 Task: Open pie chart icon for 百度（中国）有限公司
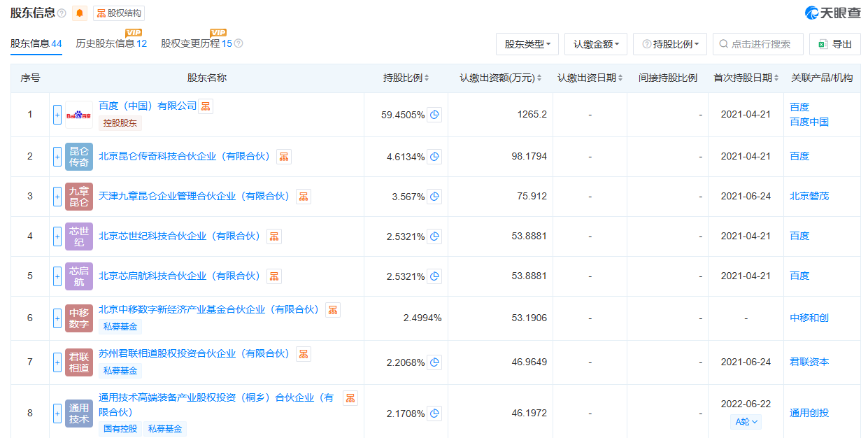point(435,115)
